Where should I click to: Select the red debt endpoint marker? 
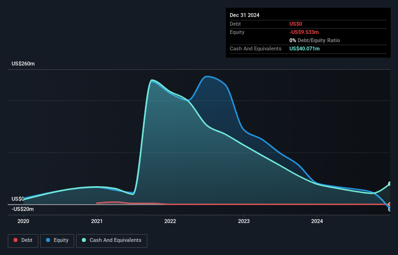coord(390,204)
